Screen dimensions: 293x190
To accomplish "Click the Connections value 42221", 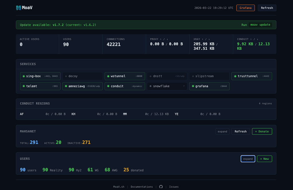I will click(114, 44).
